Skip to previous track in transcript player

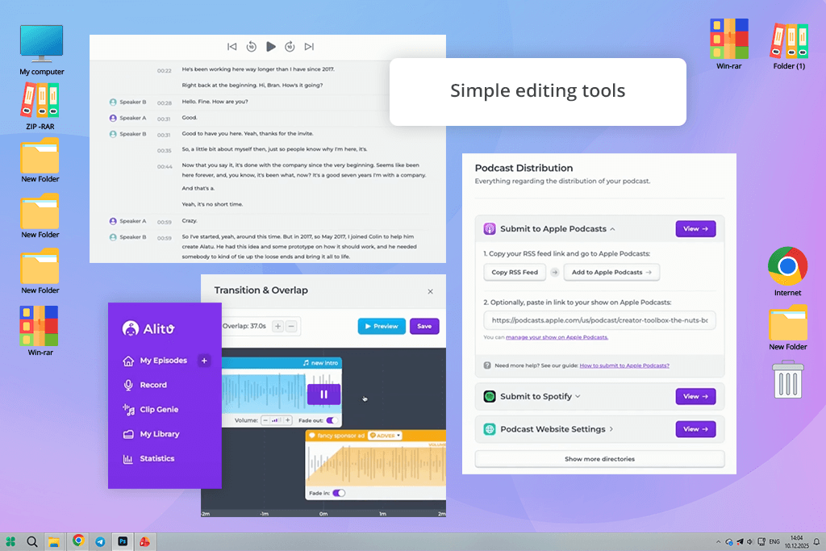[x=232, y=47]
